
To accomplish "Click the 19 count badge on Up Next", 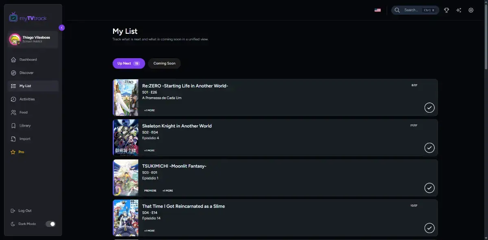I will [137, 63].
